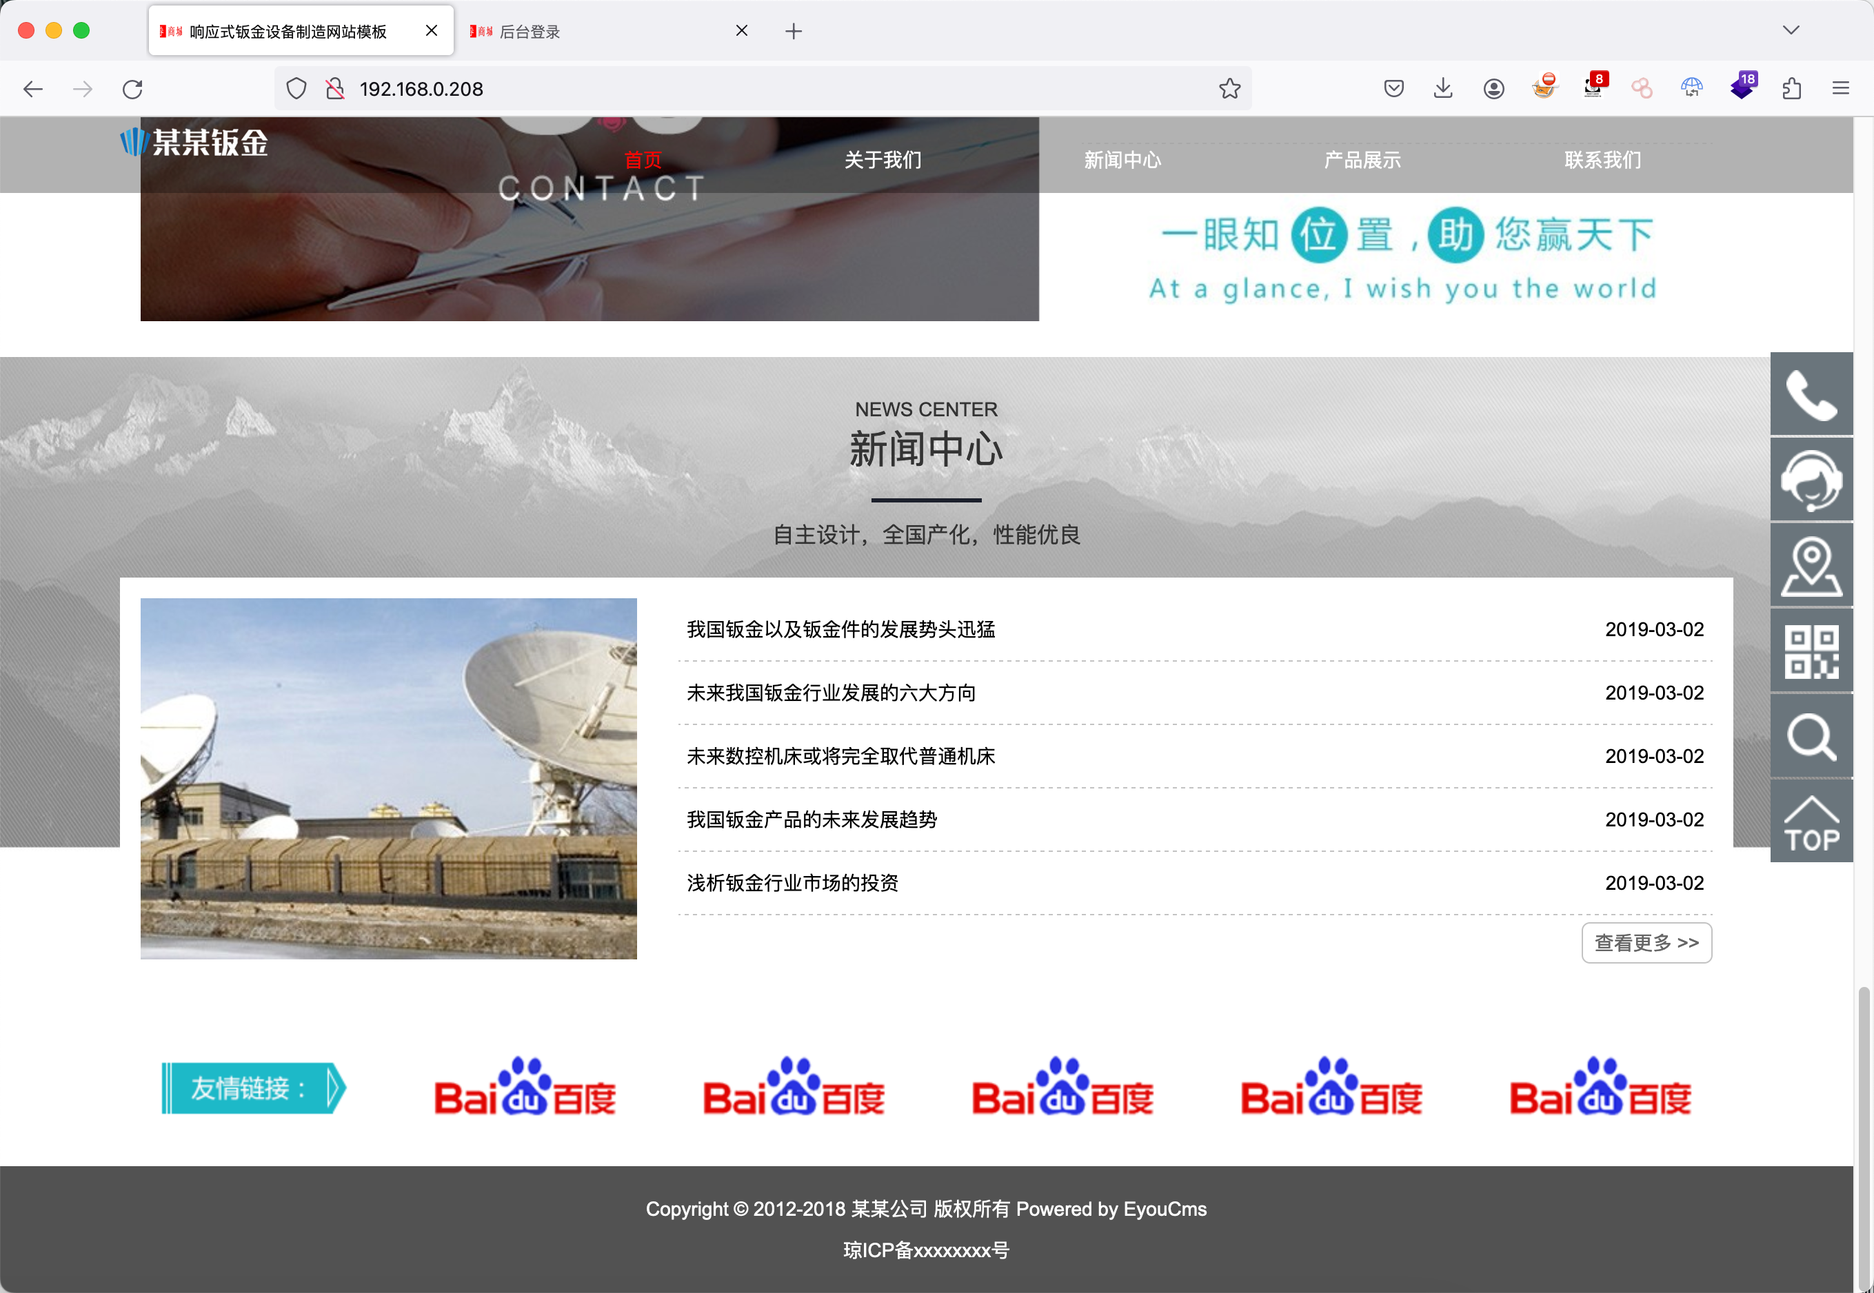Viewport: 1874px width, 1293px height.
Task: Click the tracking protection shield icon
Action: pos(296,88)
